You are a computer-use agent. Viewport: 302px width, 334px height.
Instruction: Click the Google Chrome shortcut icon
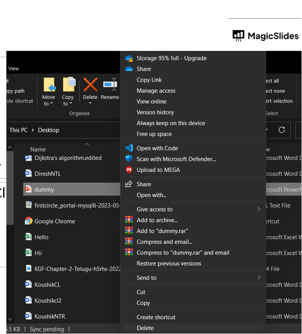pyautogui.click(x=28, y=221)
